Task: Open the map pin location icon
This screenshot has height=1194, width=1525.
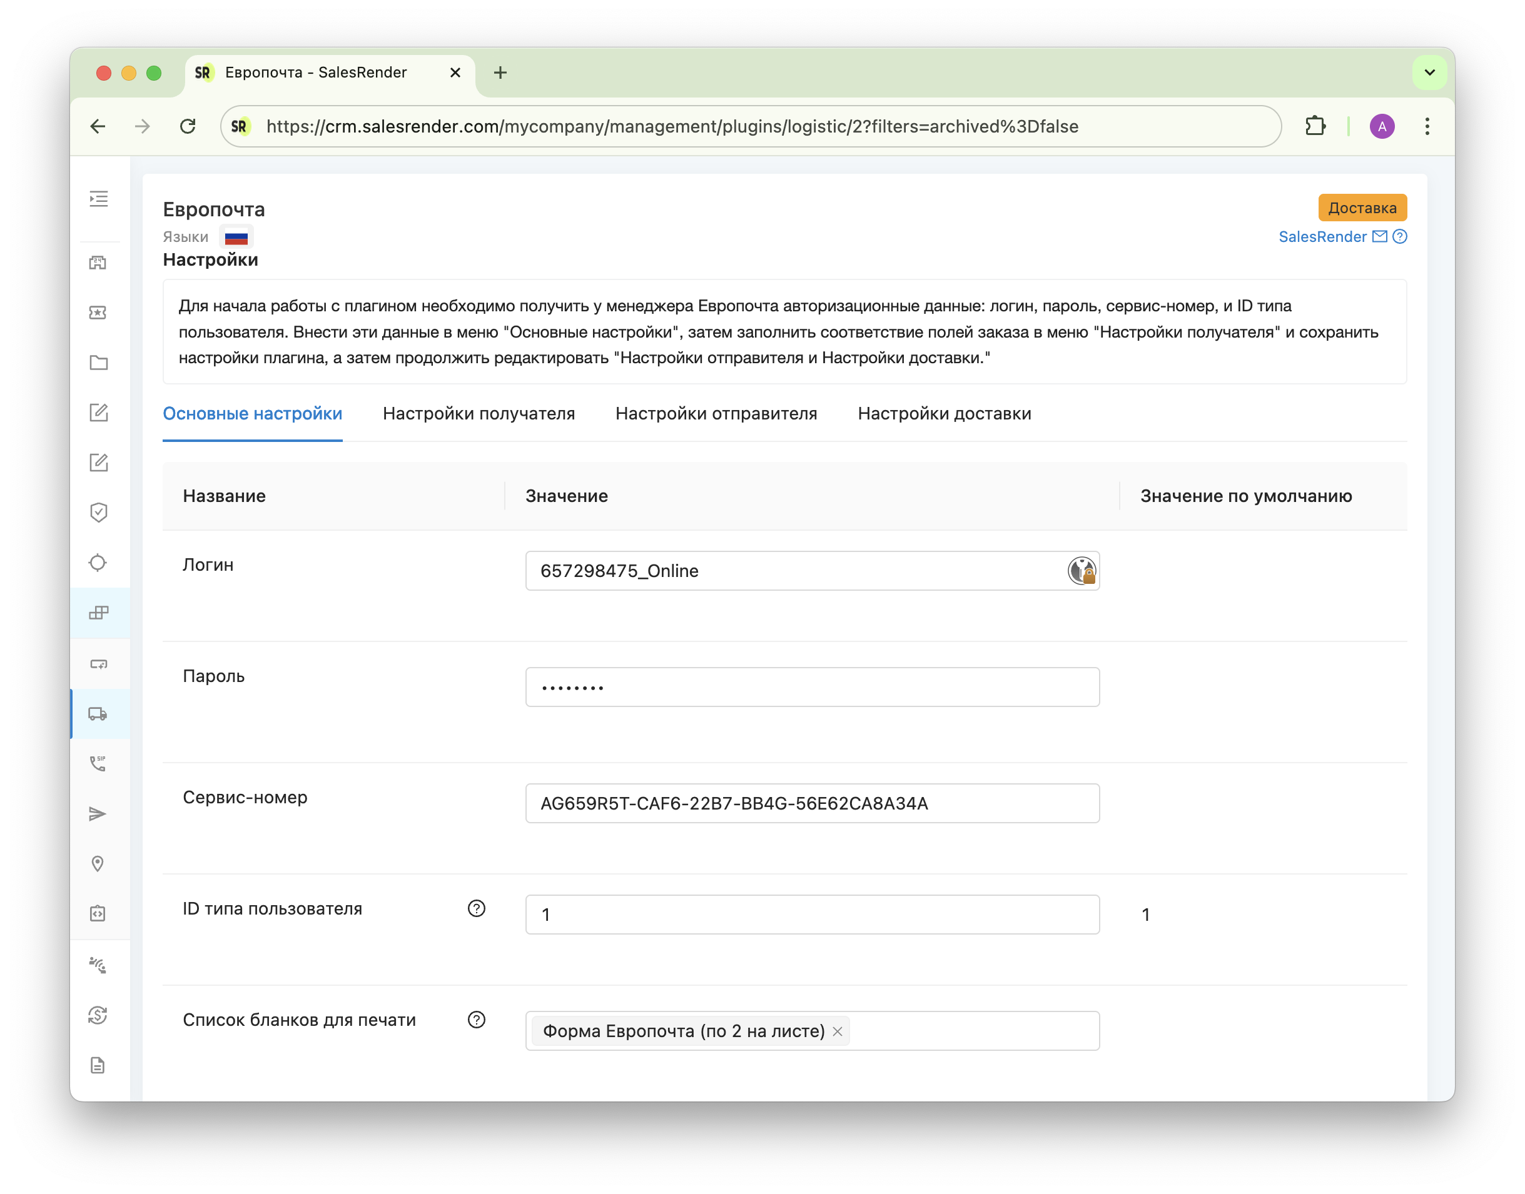Action: coord(98,864)
